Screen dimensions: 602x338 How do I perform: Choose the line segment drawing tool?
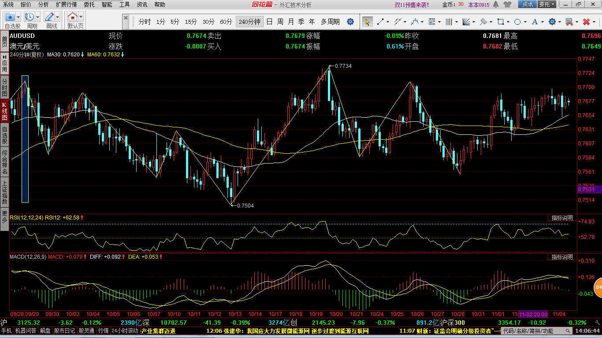click(x=380, y=22)
